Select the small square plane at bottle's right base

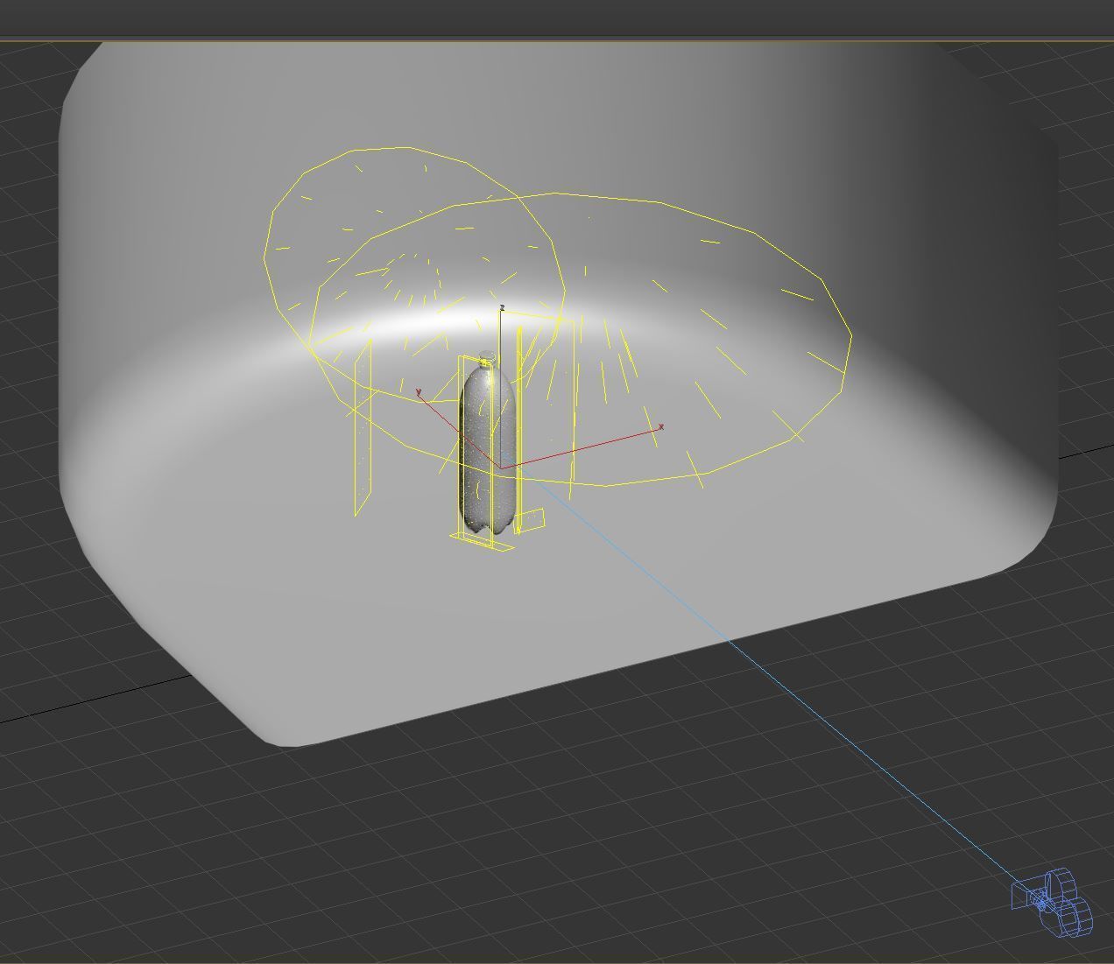(529, 521)
